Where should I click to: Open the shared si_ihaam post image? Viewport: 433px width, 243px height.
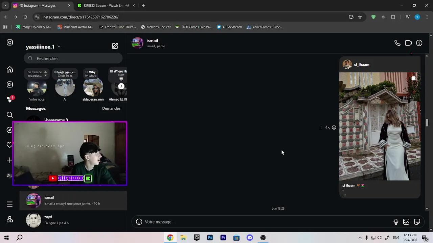(x=380, y=126)
